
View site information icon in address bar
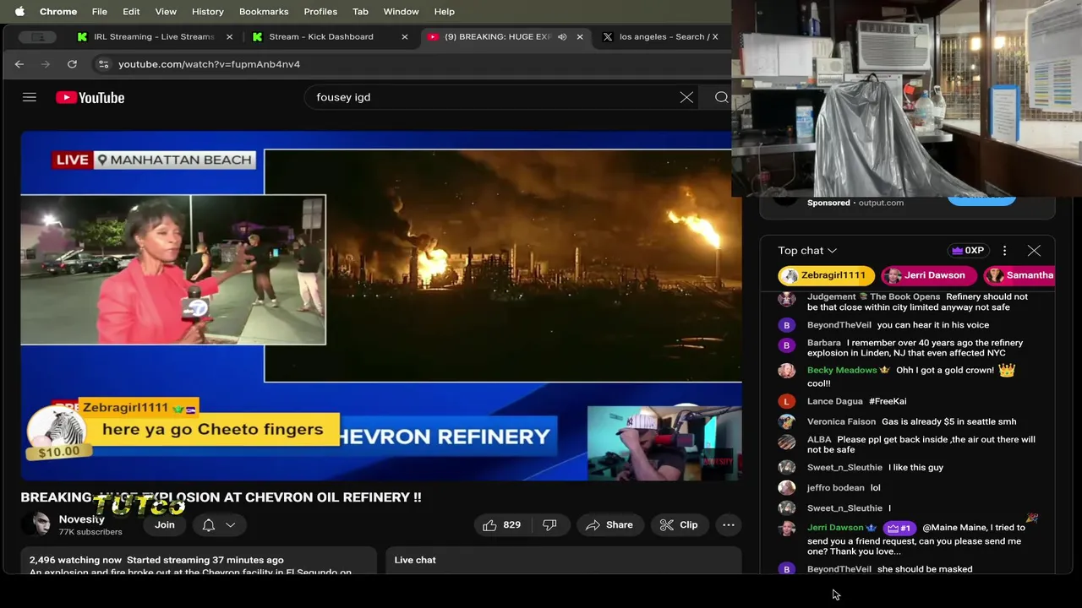click(103, 64)
